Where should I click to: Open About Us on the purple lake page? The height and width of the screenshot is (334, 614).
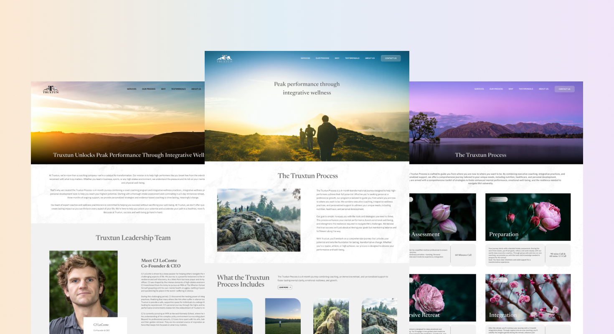coord(543,89)
